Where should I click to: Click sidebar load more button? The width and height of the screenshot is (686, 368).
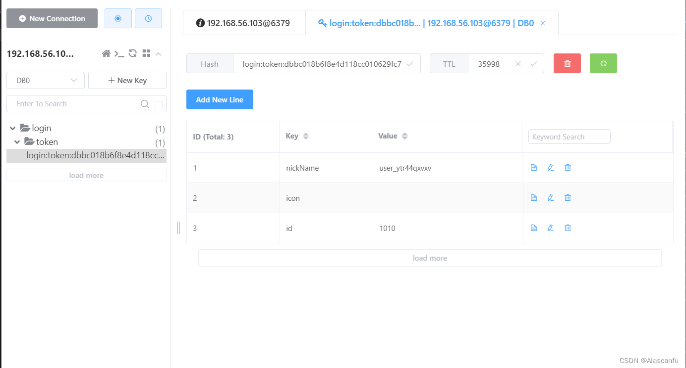coord(86,175)
